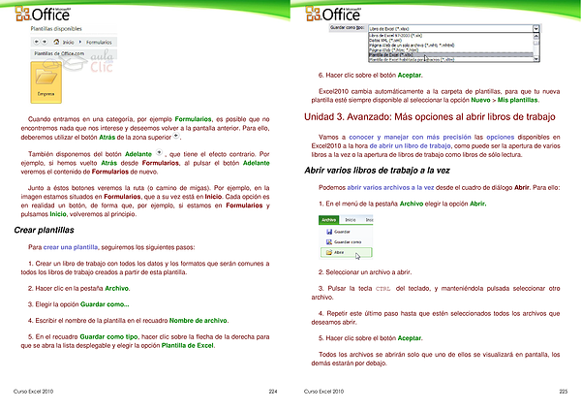Click heading 'Abrir varios libros de trabajo a la vez'

378,171
